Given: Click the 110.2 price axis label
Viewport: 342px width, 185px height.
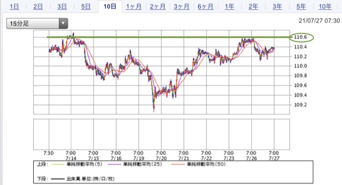Looking at the screenshot, I should pos(301,56).
